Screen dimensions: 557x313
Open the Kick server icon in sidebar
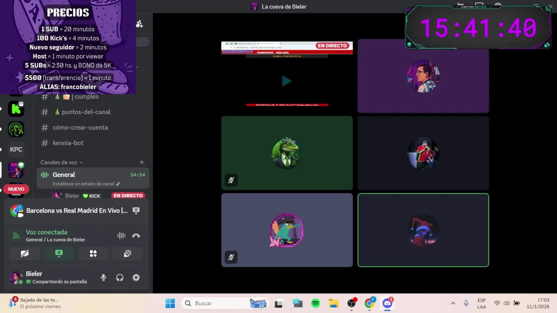16,109
